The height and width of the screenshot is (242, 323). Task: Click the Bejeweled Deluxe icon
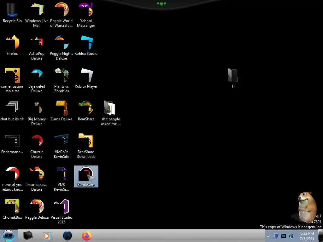[x=37, y=80]
